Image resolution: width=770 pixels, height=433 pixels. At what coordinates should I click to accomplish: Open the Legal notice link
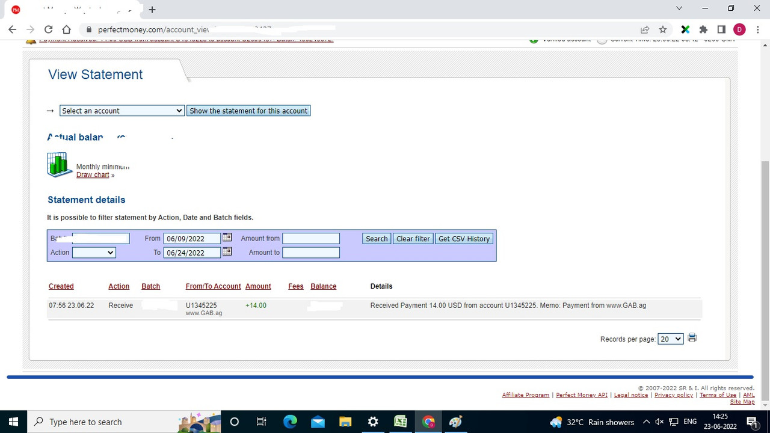pos(631,395)
